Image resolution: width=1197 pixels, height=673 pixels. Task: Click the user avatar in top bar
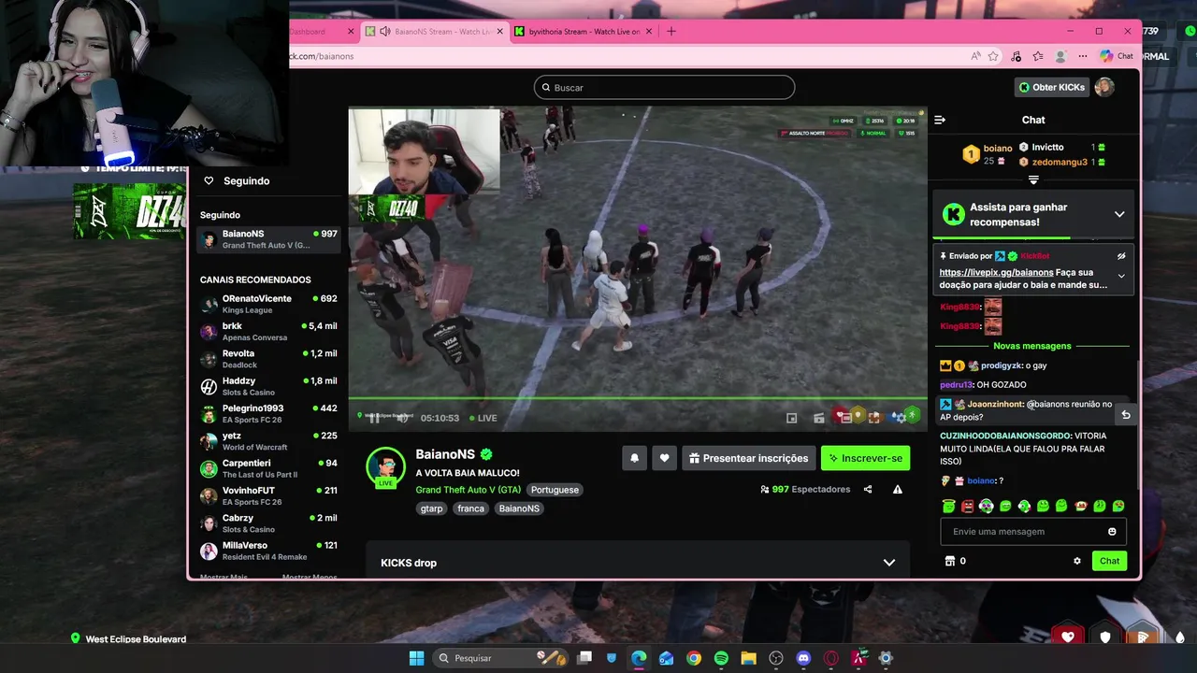pos(1104,87)
